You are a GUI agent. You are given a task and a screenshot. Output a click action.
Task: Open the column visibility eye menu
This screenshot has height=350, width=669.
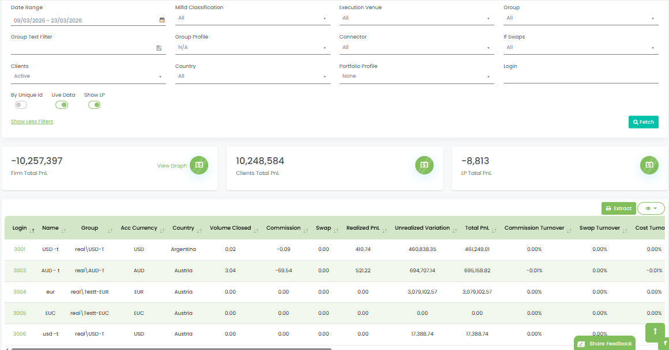coord(651,208)
